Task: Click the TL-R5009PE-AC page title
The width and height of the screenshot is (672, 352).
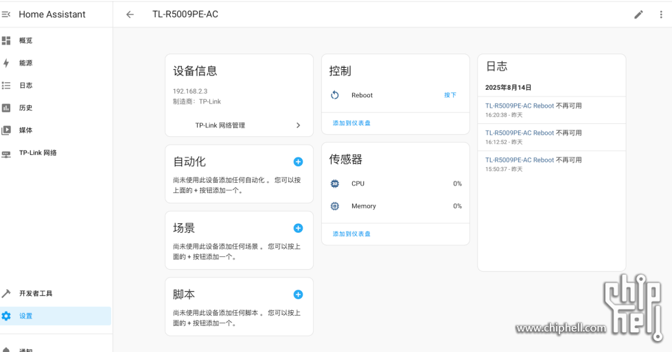Action: point(185,14)
